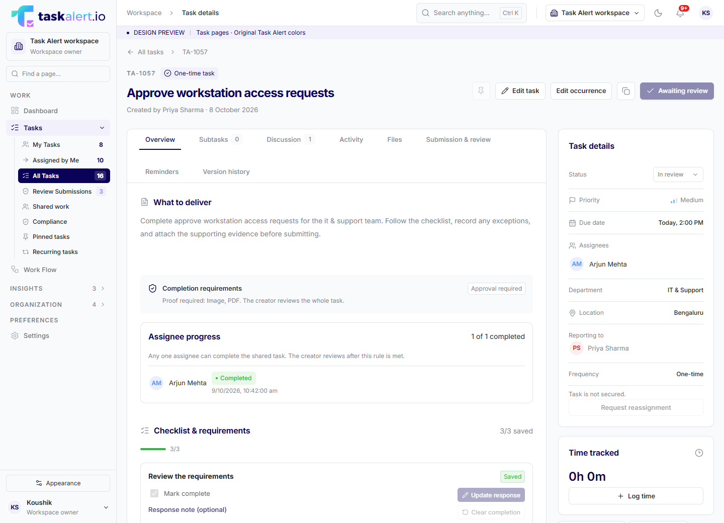Click the Appearance button
The height and width of the screenshot is (523, 724).
pyautogui.click(x=58, y=483)
